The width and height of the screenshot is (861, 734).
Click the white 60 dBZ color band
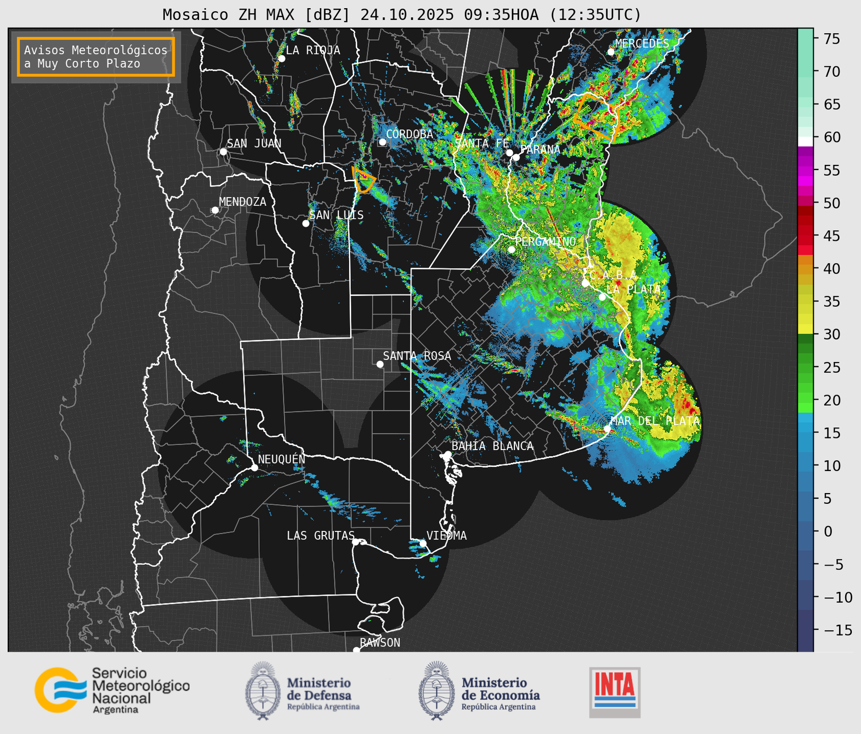coord(805,141)
